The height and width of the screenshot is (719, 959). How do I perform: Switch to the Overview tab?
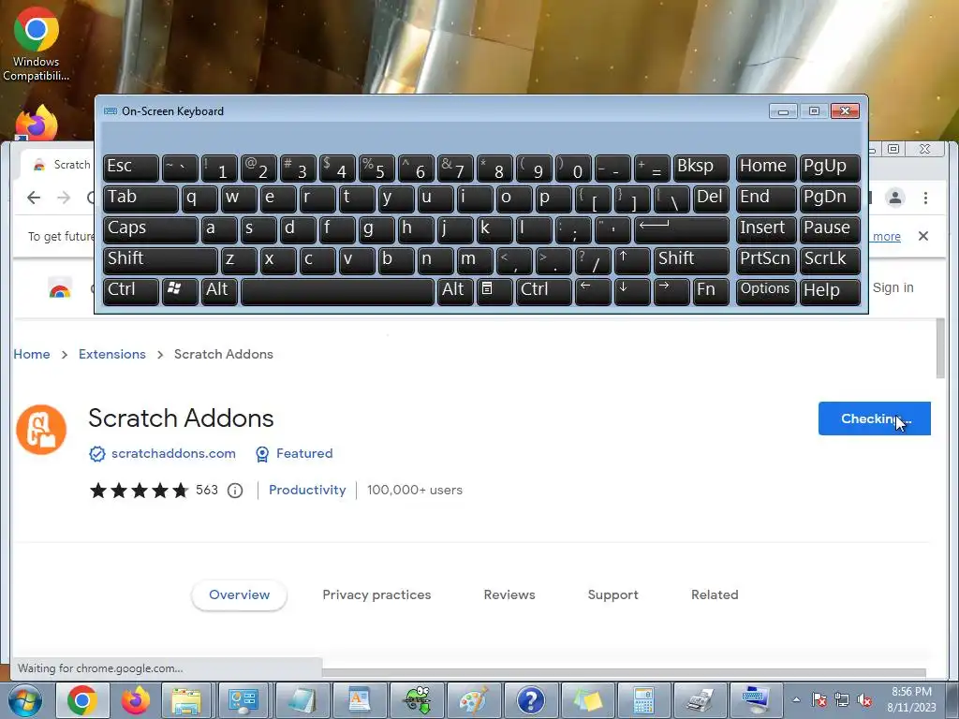click(239, 594)
